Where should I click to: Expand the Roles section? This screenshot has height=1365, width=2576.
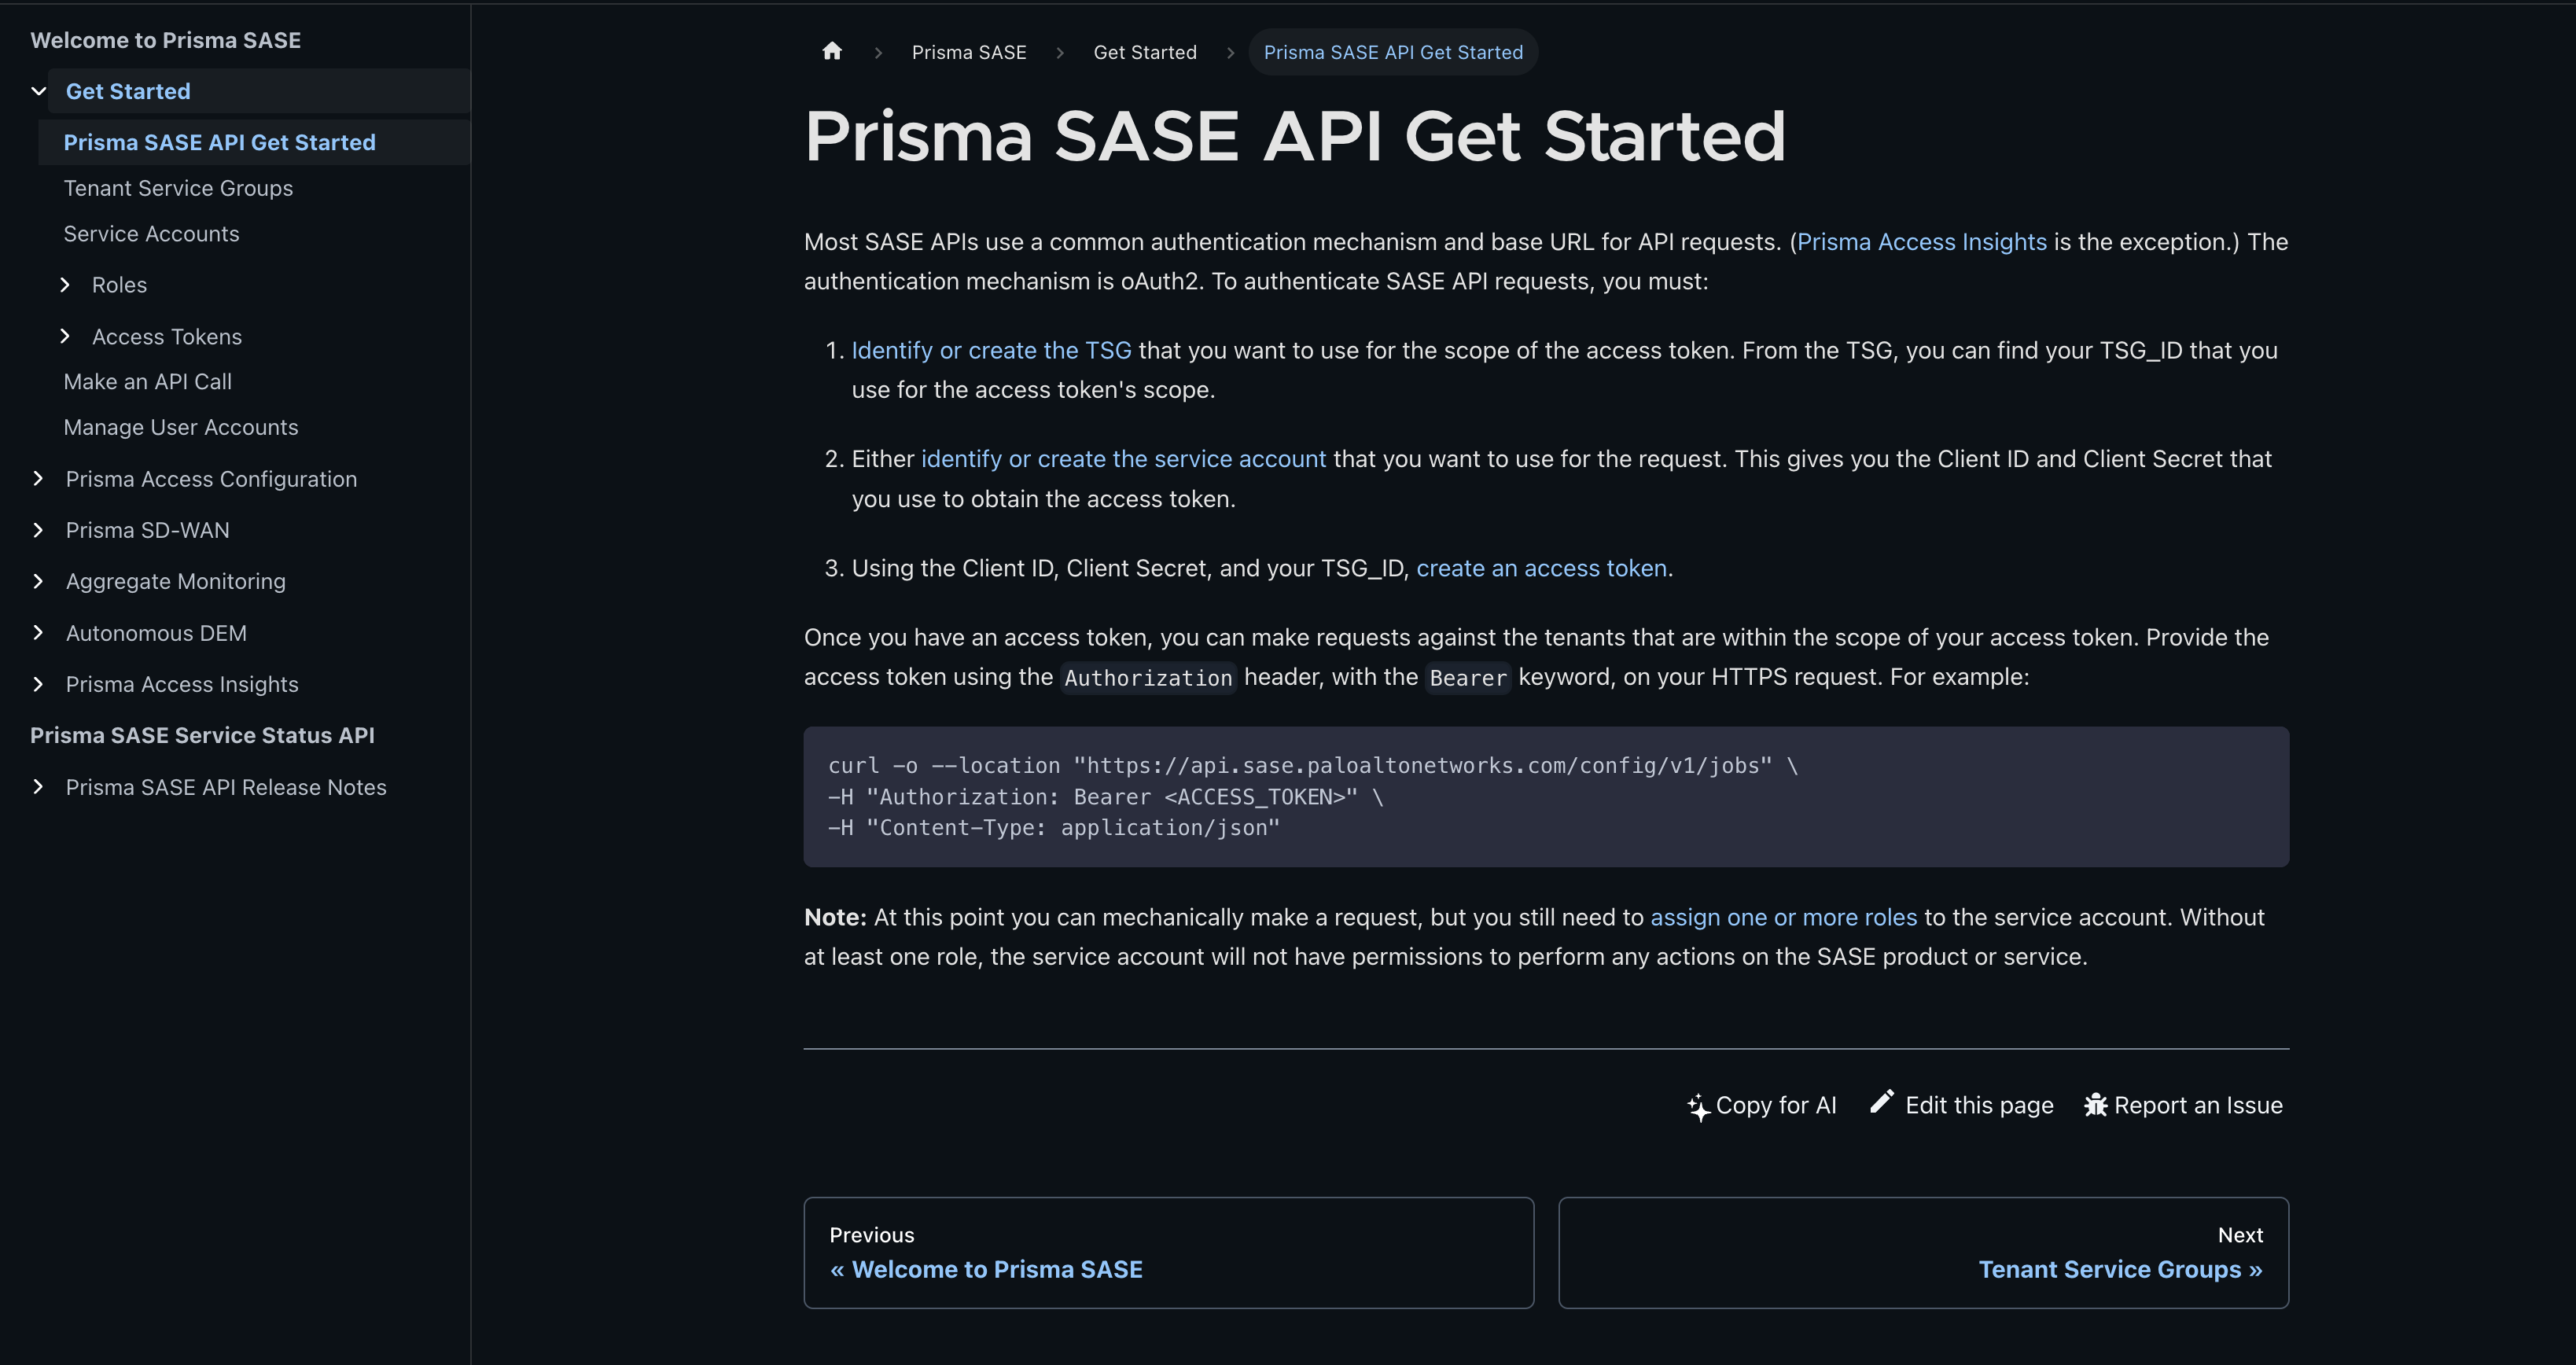66,285
